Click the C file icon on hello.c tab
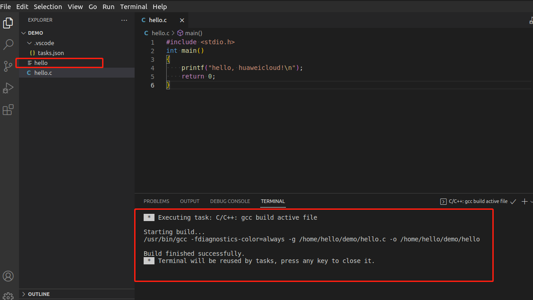 coord(144,20)
